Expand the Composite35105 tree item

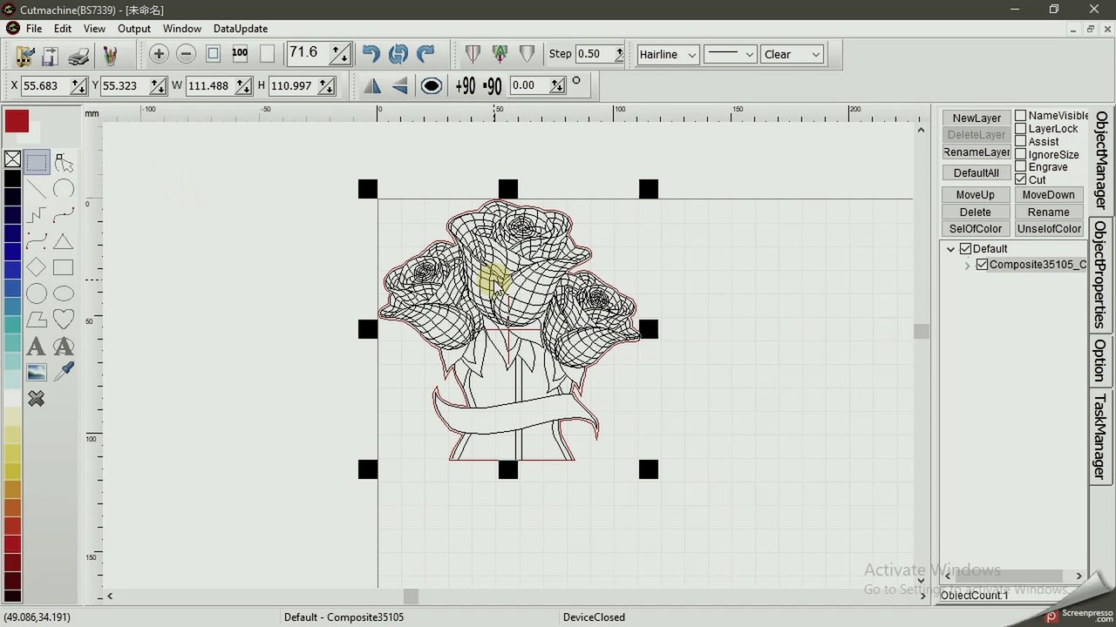[x=967, y=266]
